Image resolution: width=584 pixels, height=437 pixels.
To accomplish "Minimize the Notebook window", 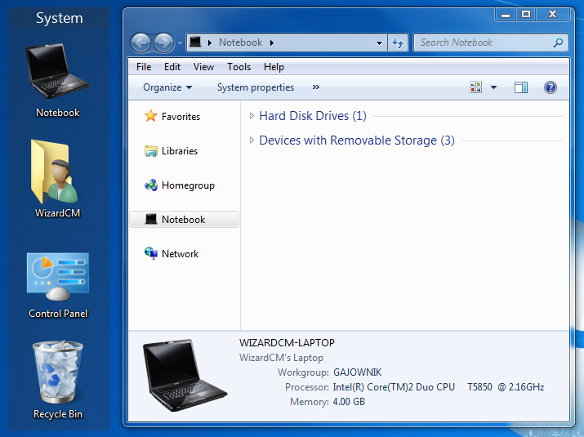I will pos(506,15).
